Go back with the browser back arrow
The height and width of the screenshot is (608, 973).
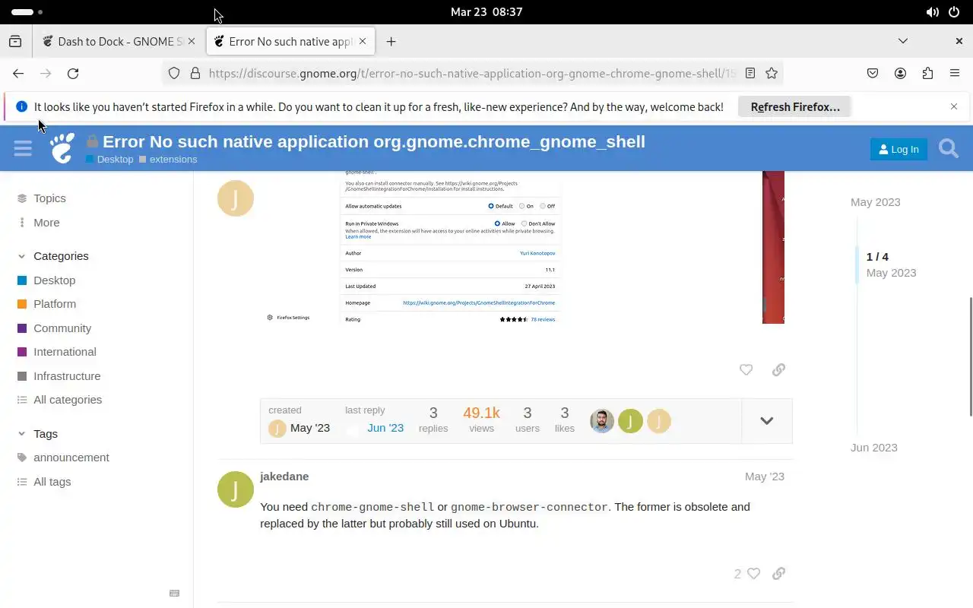pyautogui.click(x=18, y=73)
